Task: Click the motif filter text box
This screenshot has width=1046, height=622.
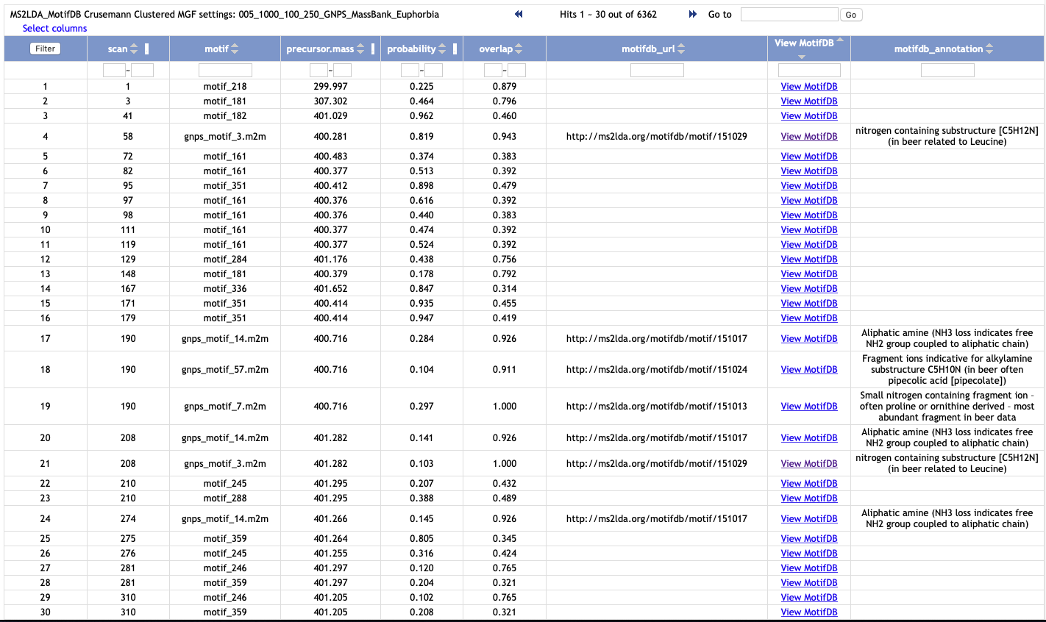Action: pos(225,71)
